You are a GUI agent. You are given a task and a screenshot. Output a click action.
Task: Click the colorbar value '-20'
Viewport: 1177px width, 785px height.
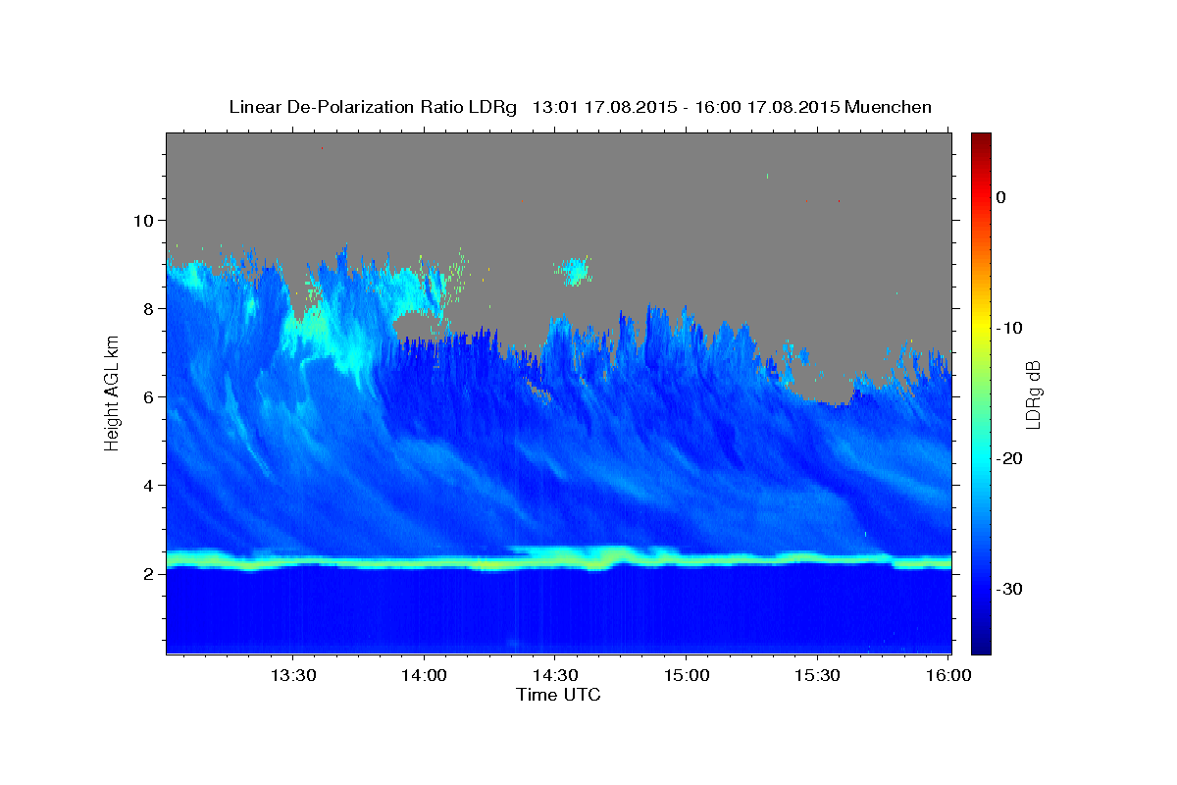click(x=1010, y=458)
